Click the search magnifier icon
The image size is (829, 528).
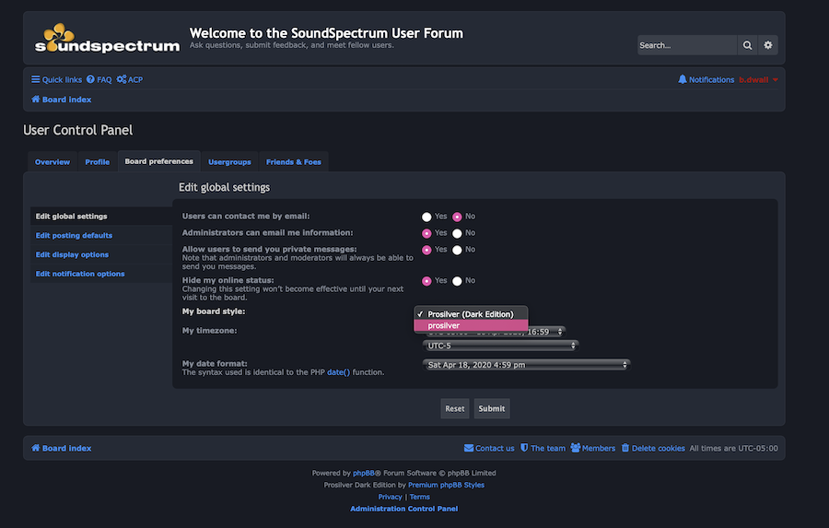click(x=747, y=45)
